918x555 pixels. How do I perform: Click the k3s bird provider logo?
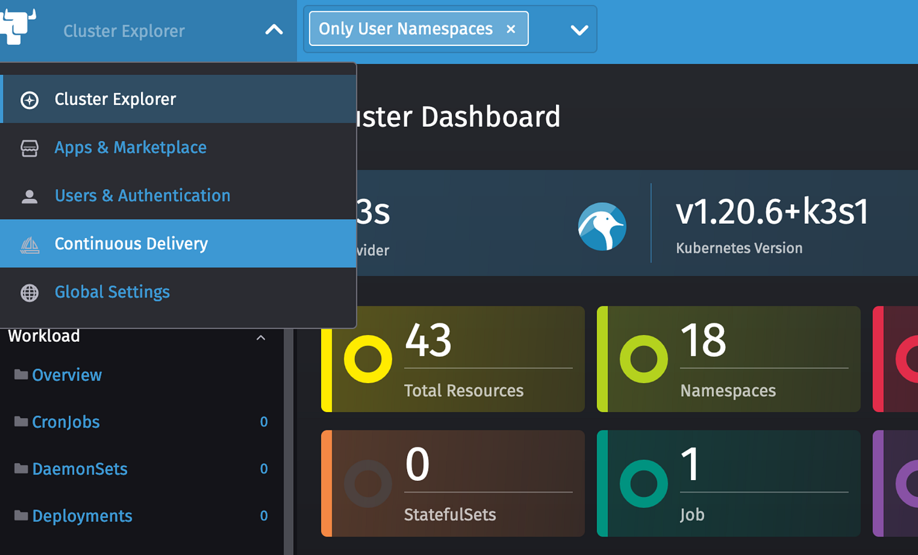(602, 226)
